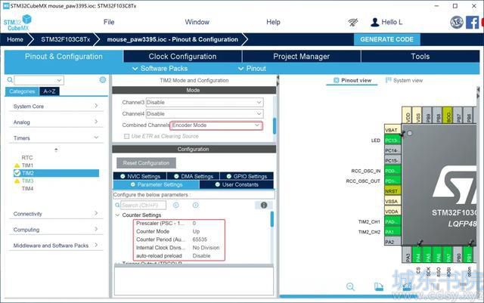Click GENERATE CODE button
484x303 pixels.
386,39
